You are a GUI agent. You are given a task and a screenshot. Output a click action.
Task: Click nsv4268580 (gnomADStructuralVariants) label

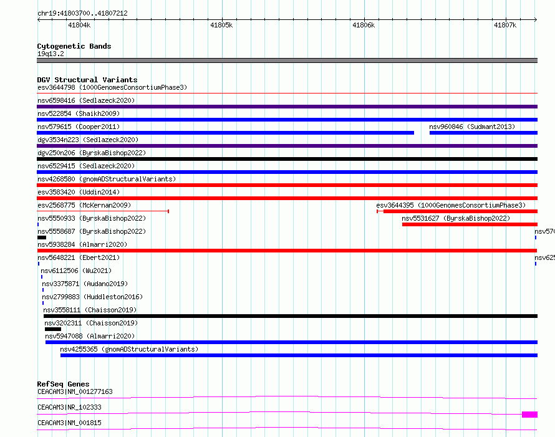pyautogui.click(x=107, y=179)
